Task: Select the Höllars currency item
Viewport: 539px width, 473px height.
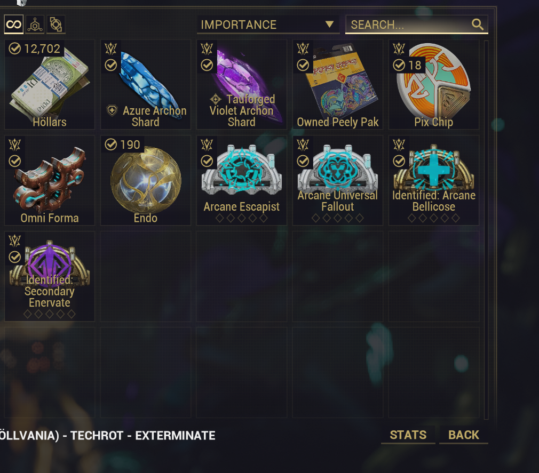Action: (x=50, y=84)
